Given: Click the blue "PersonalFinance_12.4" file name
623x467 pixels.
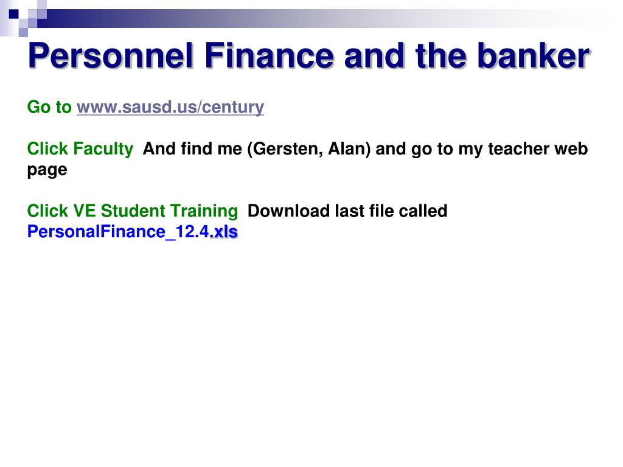Looking at the screenshot, I should pyautogui.click(x=119, y=232).
